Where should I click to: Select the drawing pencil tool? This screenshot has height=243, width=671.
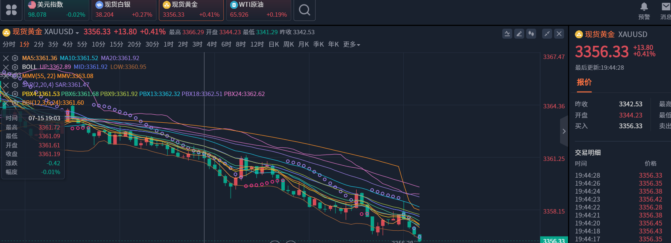[519, 34]
